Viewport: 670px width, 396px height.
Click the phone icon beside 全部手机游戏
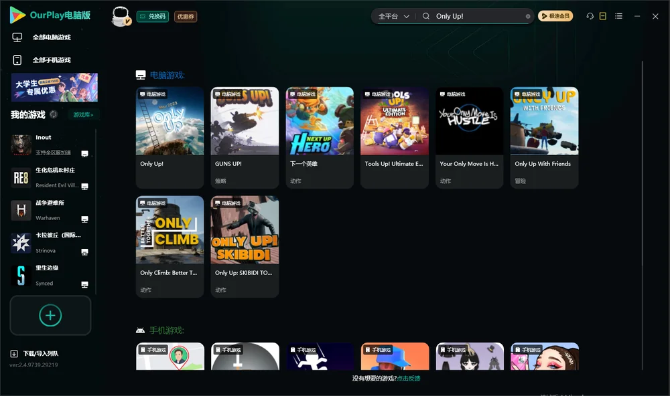(x=17, y=60)
